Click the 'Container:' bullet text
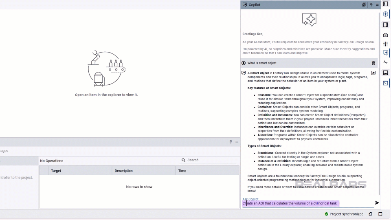This screenshot has height=220, width=391. click(x=265, y=107)
